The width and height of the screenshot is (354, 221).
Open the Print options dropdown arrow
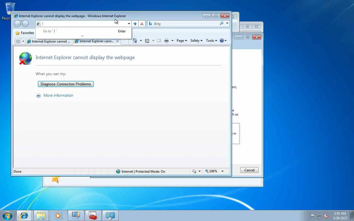(x=172, y=41)
